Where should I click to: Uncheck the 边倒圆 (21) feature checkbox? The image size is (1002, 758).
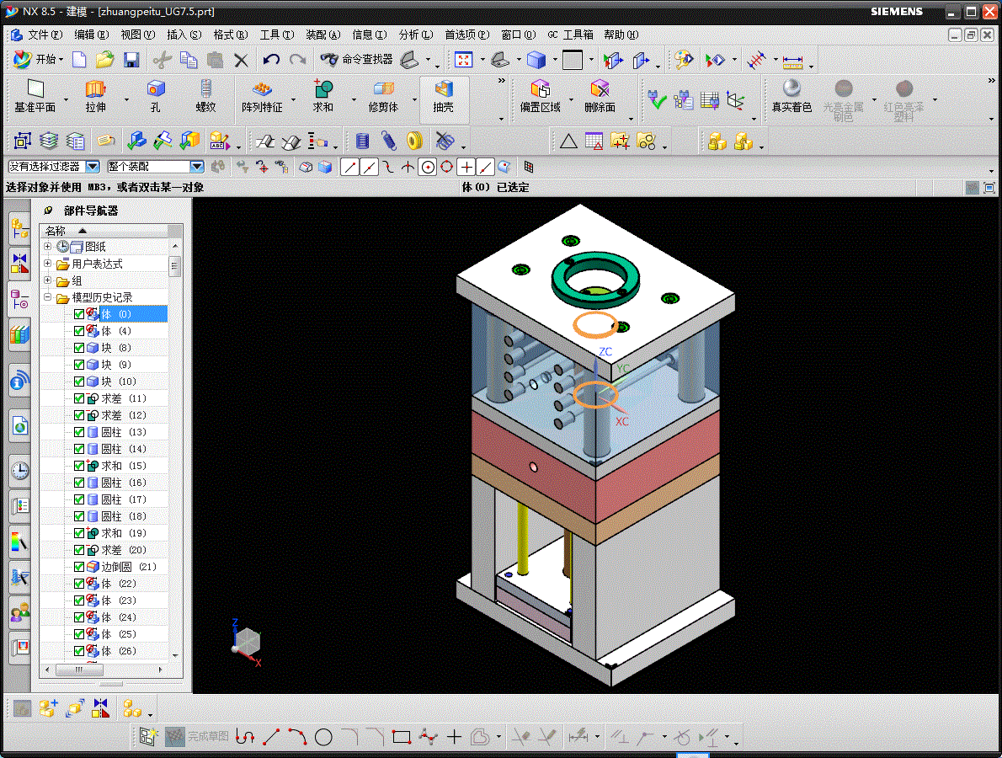tap(78, 567)
